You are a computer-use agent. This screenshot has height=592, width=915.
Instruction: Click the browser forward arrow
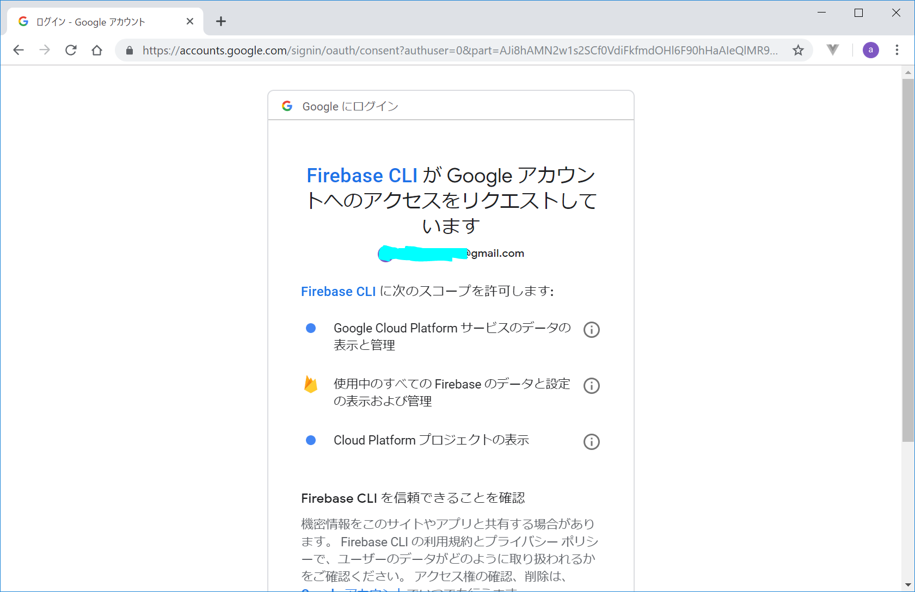pyautogui.click(x=45, y=50)
